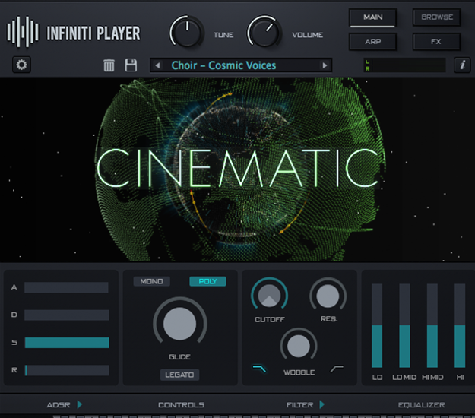The height and width of the screenshot is (418, 475).
Task: Click the GLIDE knob
Action: (179, 324)
